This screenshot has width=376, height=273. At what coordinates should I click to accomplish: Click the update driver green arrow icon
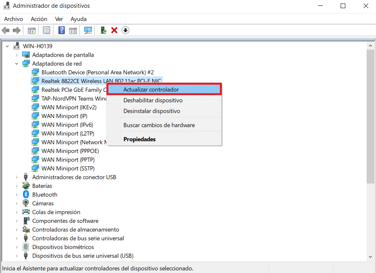click(103, 30)
